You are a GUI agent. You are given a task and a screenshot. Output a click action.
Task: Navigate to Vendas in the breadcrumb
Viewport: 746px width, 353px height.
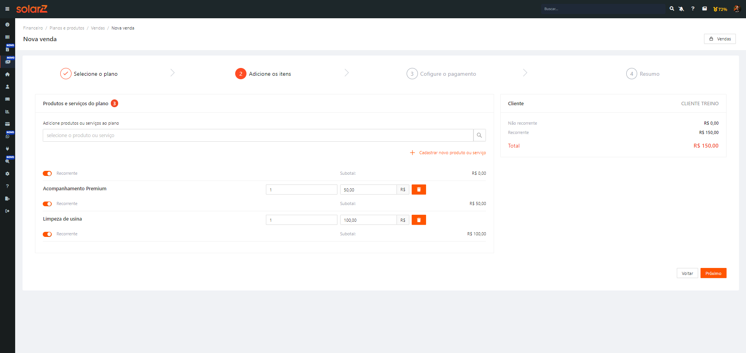(98, 28)
